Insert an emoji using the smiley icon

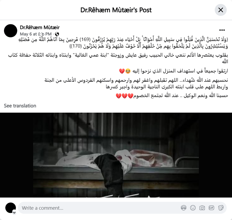coord(193,208)
